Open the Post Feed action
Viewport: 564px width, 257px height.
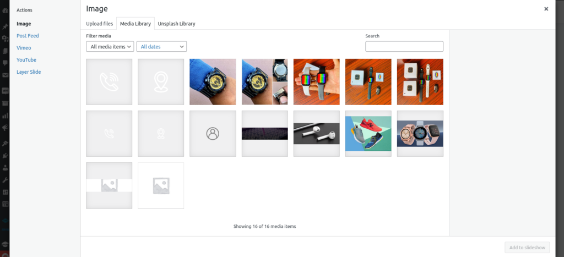coord(28,36)
